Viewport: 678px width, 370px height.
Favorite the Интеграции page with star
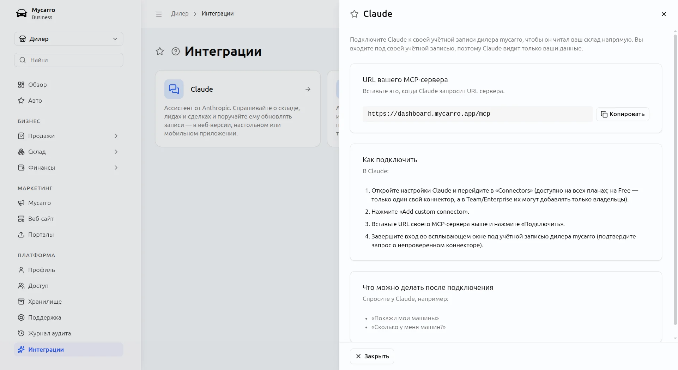click(160, 51)
